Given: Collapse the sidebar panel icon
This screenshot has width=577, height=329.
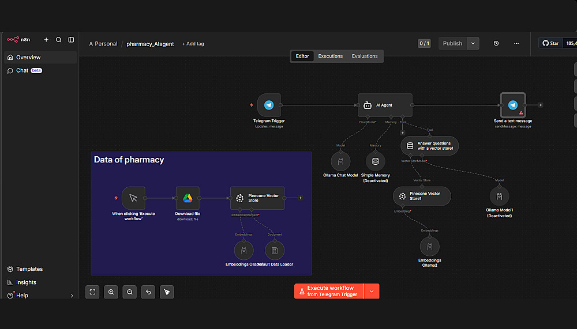Looking at the screenshot, I should [71, 40].
